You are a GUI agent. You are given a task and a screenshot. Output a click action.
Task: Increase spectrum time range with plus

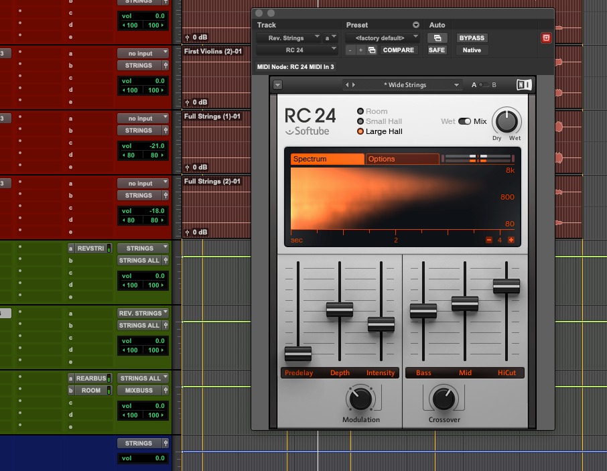click(511, 240)
